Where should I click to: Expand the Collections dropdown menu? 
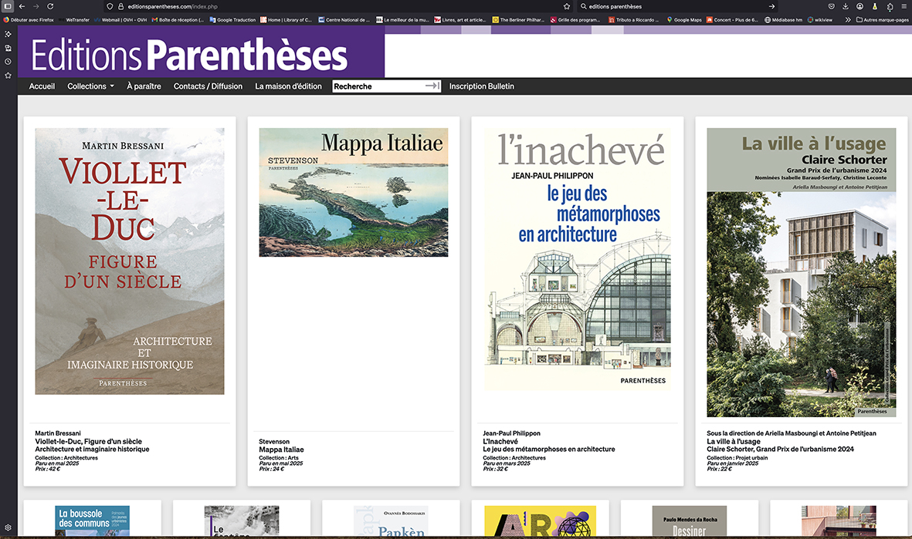[90, 86]
